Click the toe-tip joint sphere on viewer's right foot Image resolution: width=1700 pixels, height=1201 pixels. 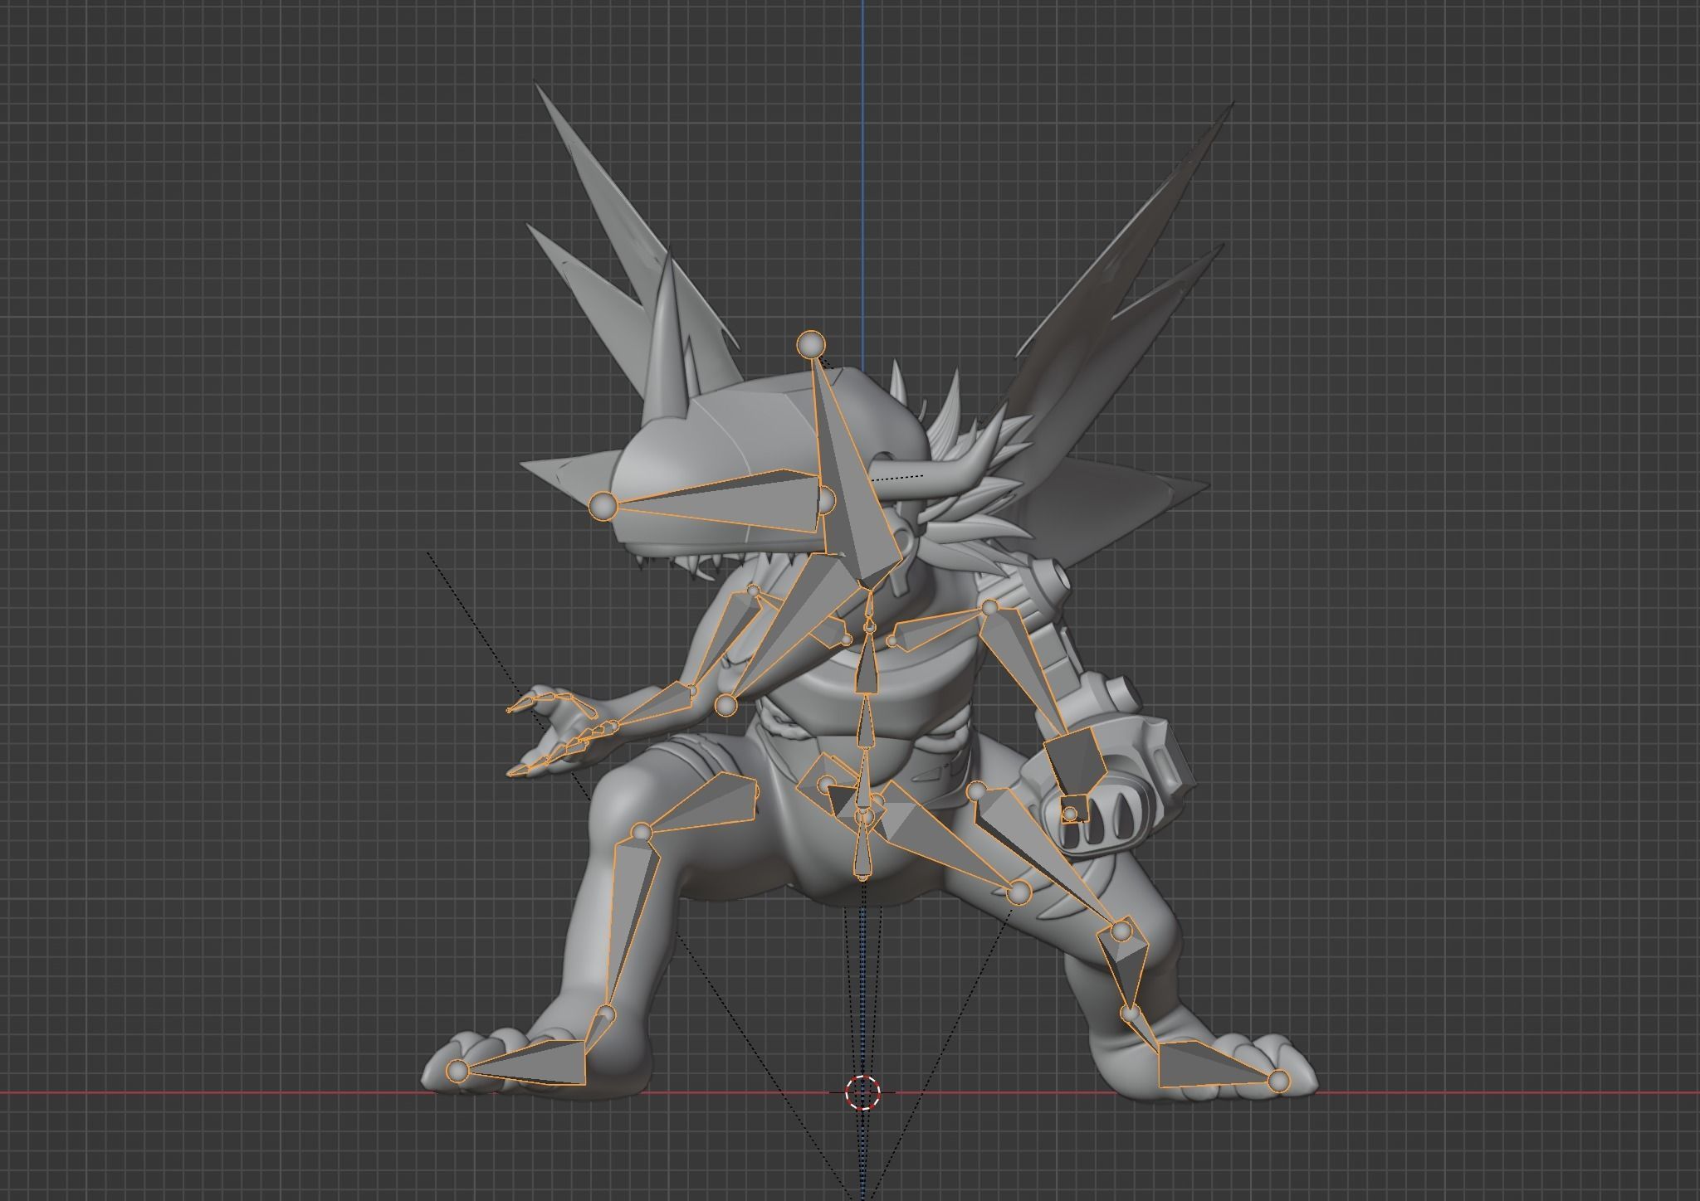coord(1279,1080)
